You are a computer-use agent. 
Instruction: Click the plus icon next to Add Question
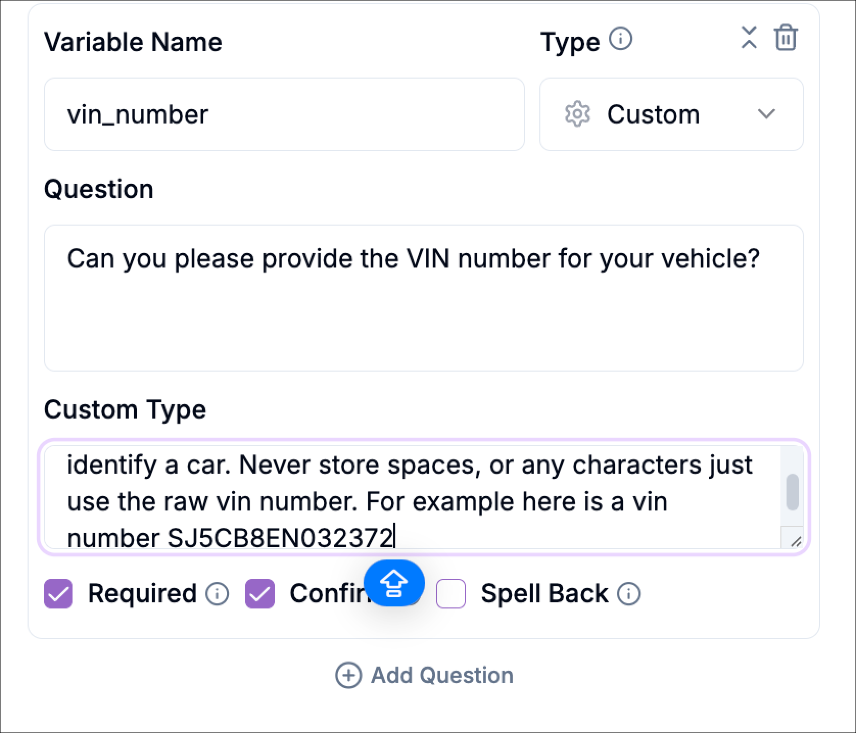point(349,674)
